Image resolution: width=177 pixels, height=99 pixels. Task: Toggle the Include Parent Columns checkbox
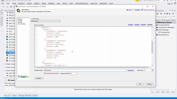pyautogui.click(x=45, y=73)
